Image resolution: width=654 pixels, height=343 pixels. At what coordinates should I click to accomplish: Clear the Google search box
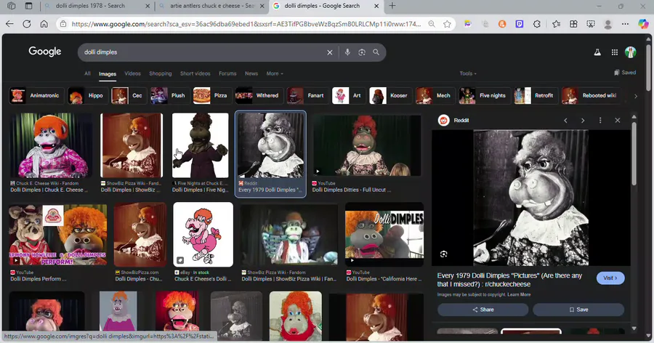pyautogui.click(x=329, y=52)
